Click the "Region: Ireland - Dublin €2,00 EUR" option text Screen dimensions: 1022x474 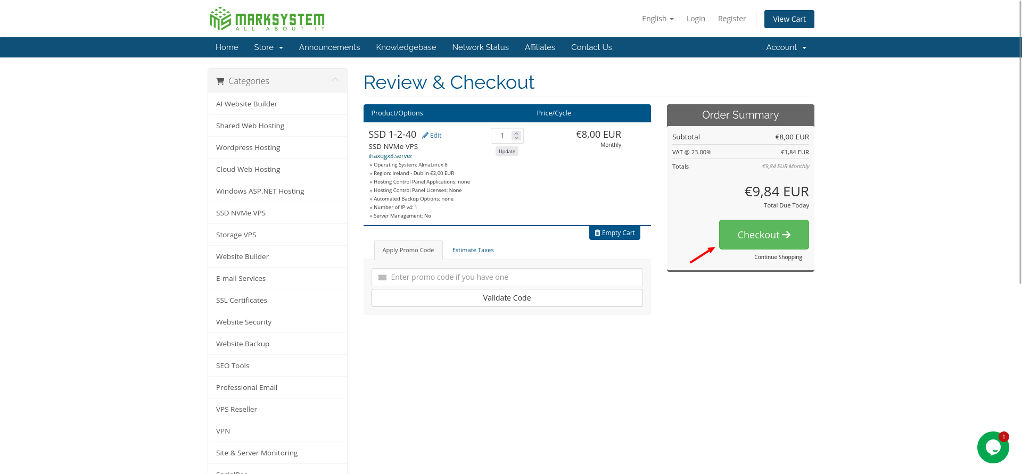click(x=414, y=173)
